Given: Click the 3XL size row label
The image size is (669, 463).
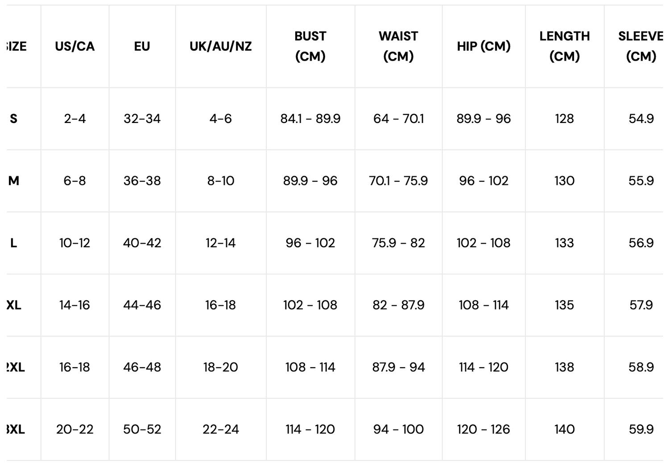Looking at the screenshot, I should (x=16, y=430).
